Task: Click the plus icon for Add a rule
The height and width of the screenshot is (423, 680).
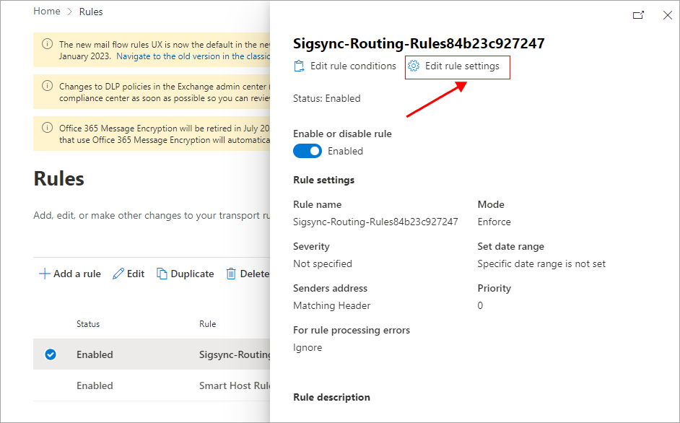Action: point(44,274)
